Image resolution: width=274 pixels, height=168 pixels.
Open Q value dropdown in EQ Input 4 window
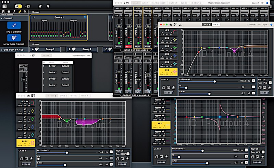[253, 87]
